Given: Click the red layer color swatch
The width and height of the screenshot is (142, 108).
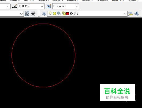Looking at the screenshot, I should point(68,14).
